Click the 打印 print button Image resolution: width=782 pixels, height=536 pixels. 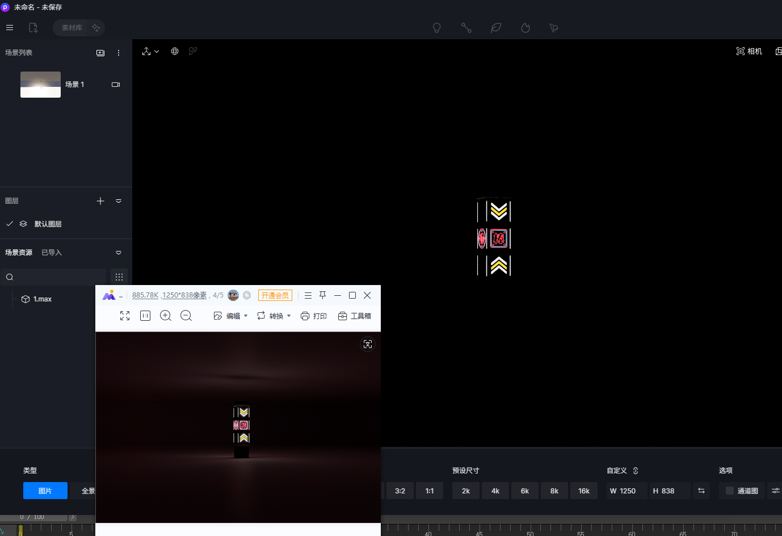(x=314, y=316)
